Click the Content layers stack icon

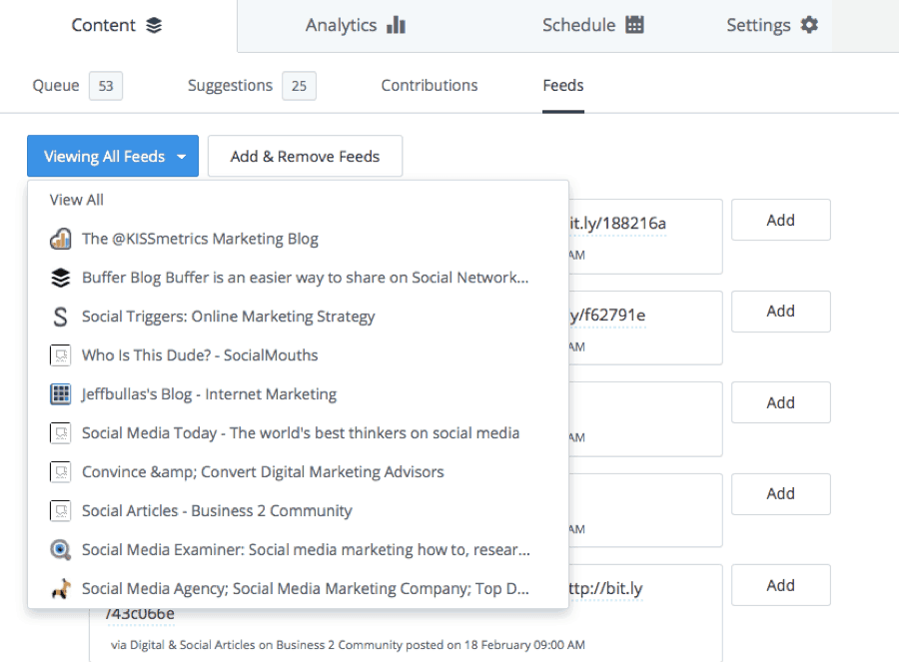154,25
